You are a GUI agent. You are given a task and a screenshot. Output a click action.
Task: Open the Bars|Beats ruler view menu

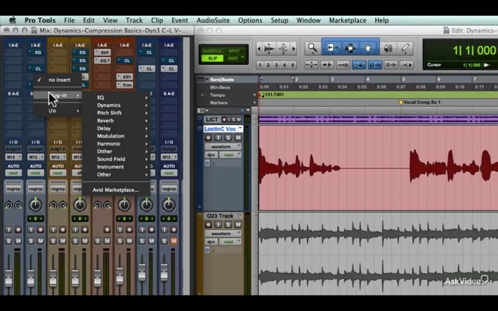203,80
